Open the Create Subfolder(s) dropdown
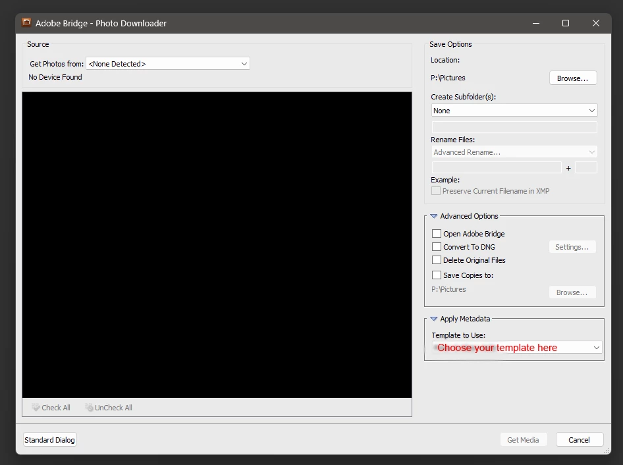This screenshot has height=465, width=623. [x=514, y=111]
